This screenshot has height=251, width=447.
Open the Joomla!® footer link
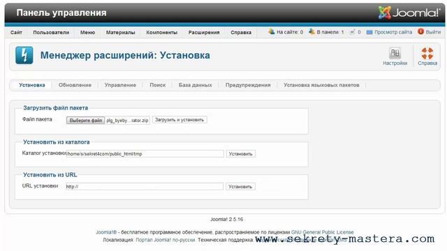[106, 232]
